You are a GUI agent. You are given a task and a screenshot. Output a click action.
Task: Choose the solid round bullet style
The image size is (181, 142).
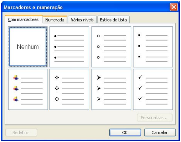coord(70,47)
